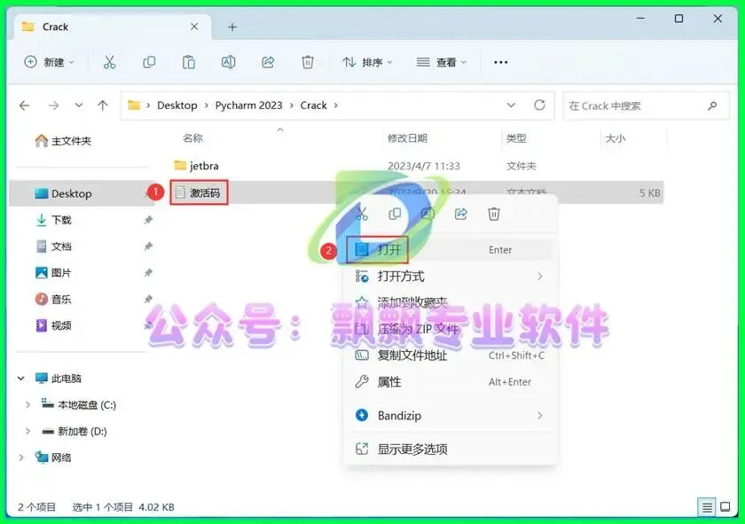This screenshot has width=745, height=524.
Task: Expand the 网络 tree node
Action: tap(21, 458)
